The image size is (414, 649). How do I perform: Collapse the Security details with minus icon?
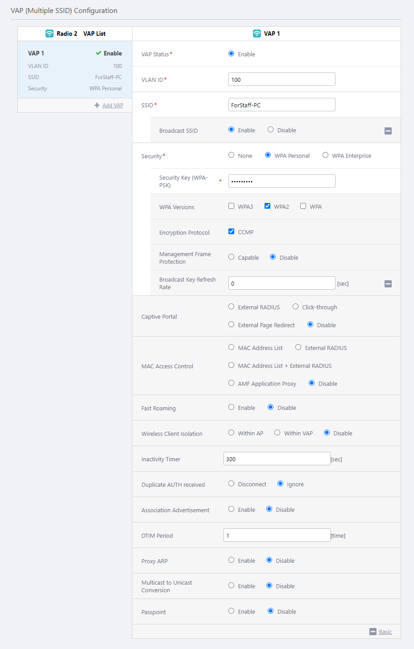tap(388, 284)
